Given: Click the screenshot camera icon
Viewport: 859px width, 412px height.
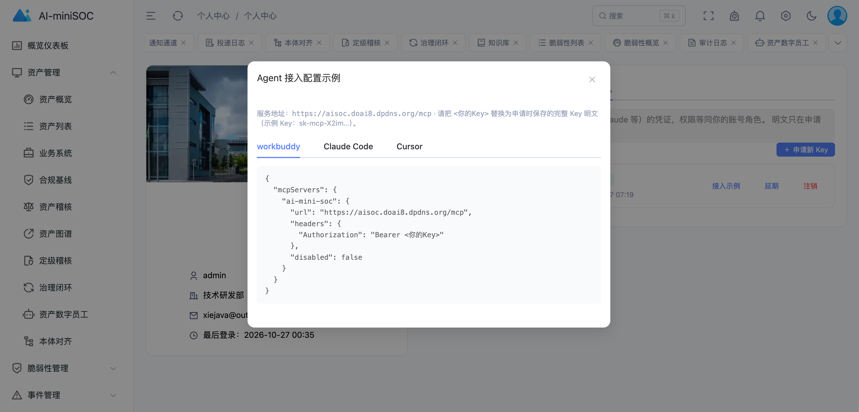Looking at the screenshot, I should point(734,16).
